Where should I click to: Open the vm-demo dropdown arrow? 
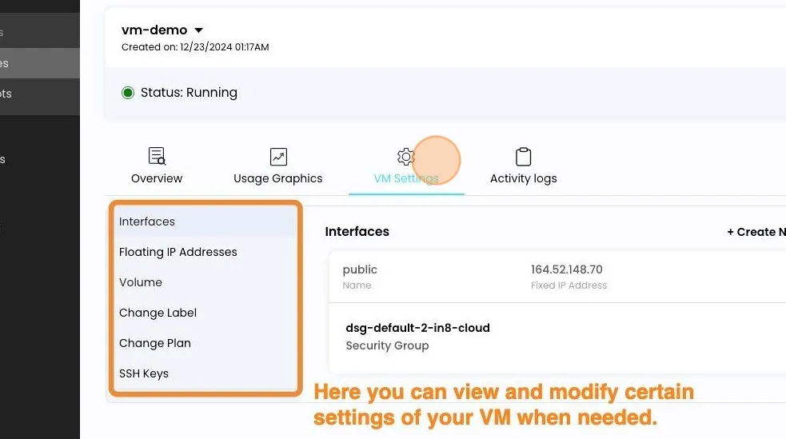pyautogui.click(x=198, y=30)
